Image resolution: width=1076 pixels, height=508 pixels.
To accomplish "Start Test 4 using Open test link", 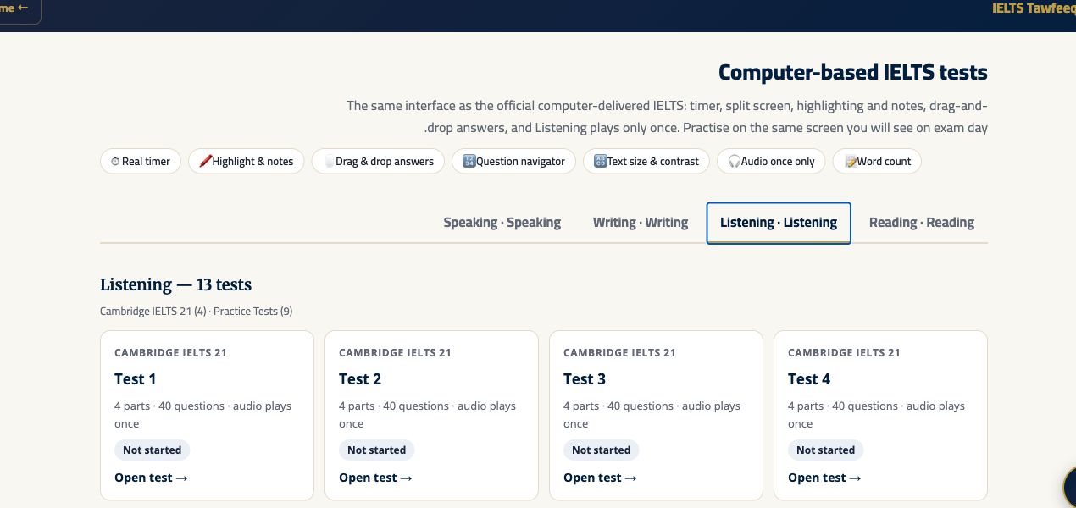I will (x=824, y=478).
